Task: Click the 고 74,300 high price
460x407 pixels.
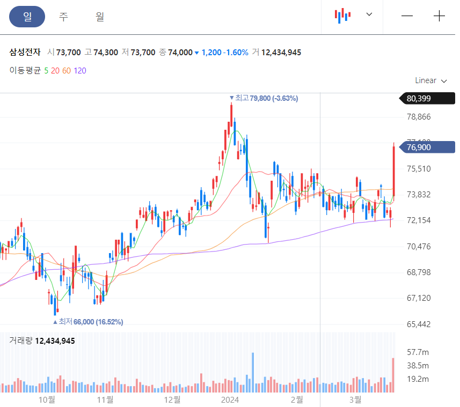Action: coord(101,53)
